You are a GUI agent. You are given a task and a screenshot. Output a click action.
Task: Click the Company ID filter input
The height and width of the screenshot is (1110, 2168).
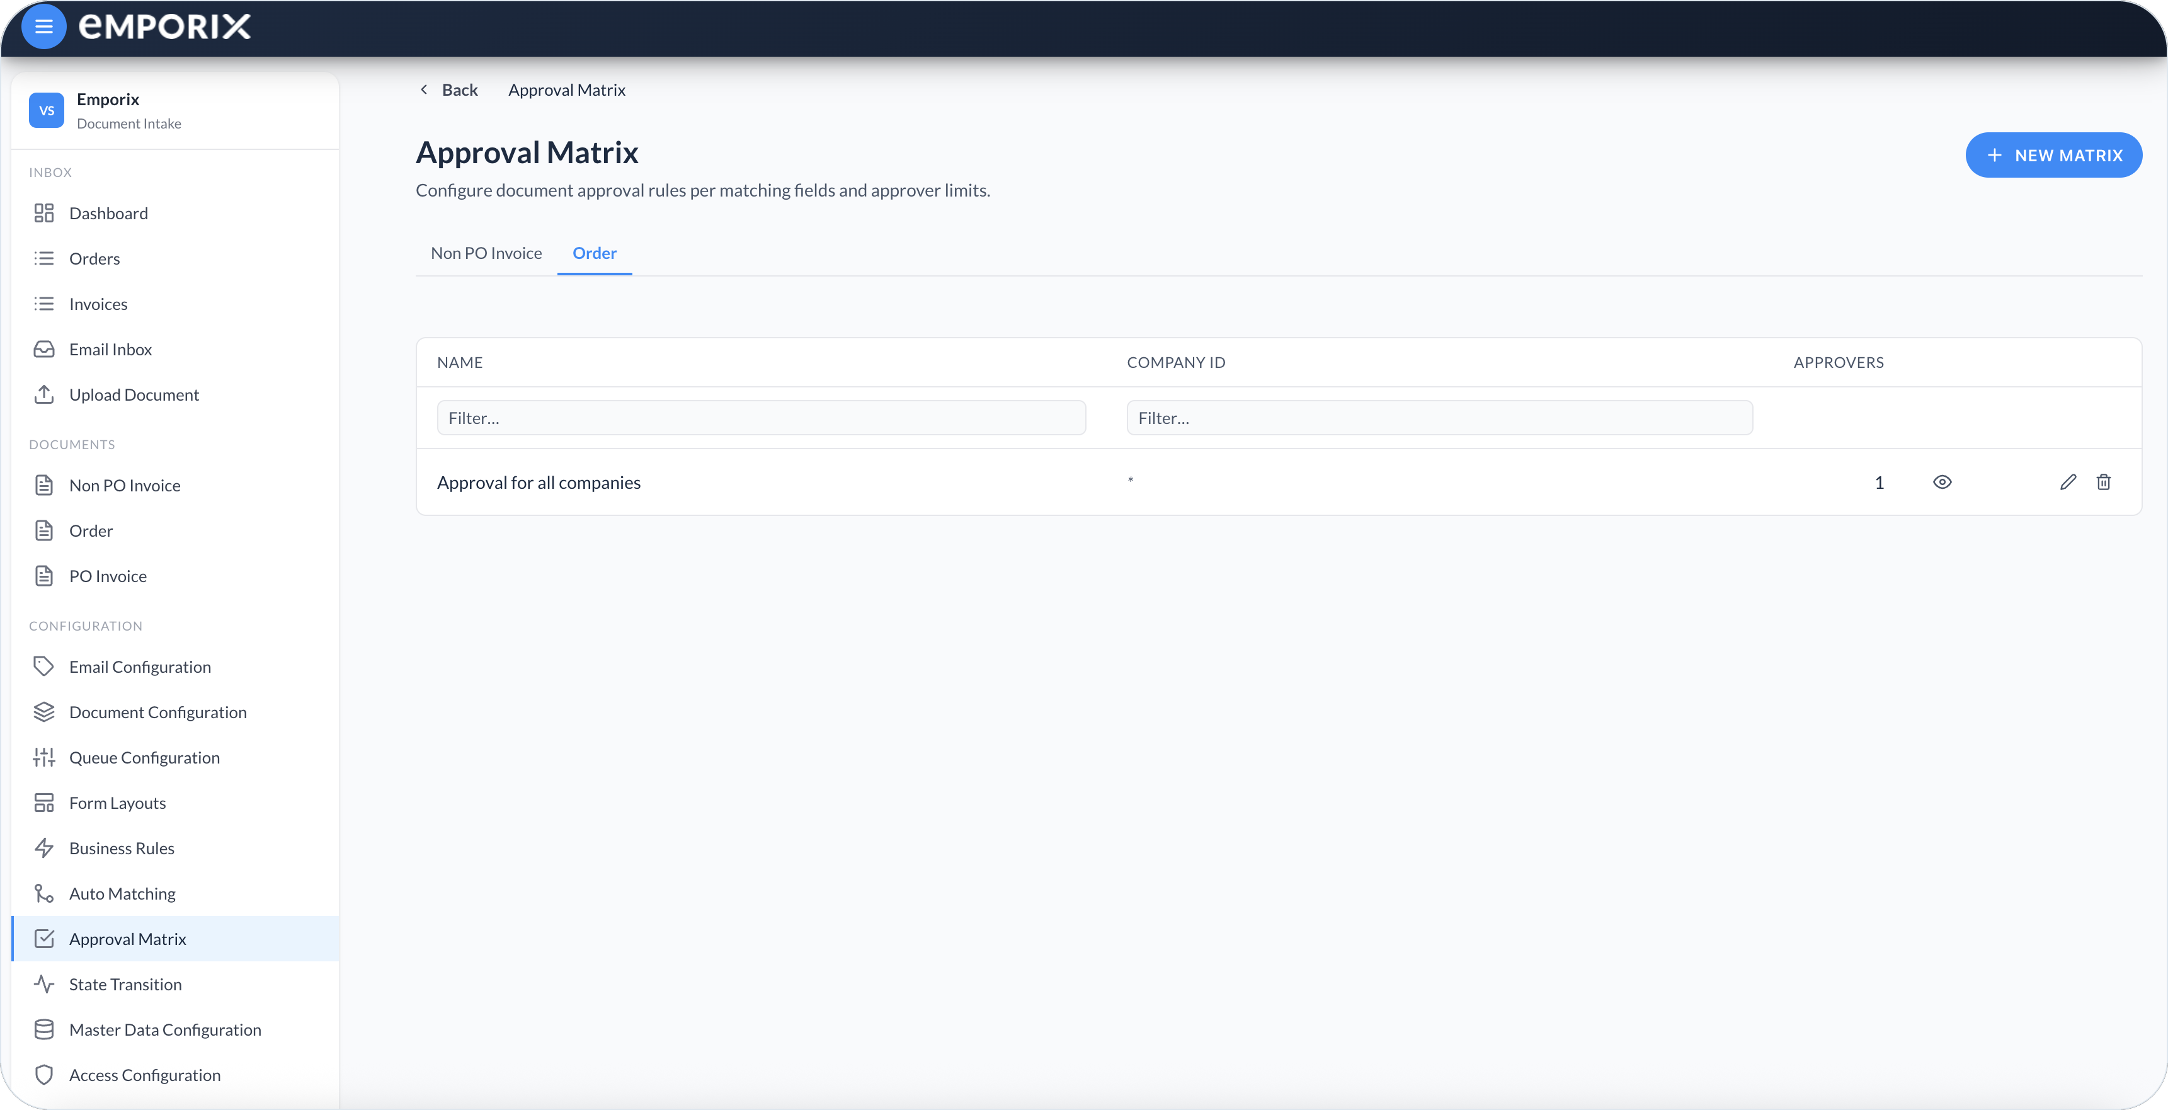(x=1439, y=418)
